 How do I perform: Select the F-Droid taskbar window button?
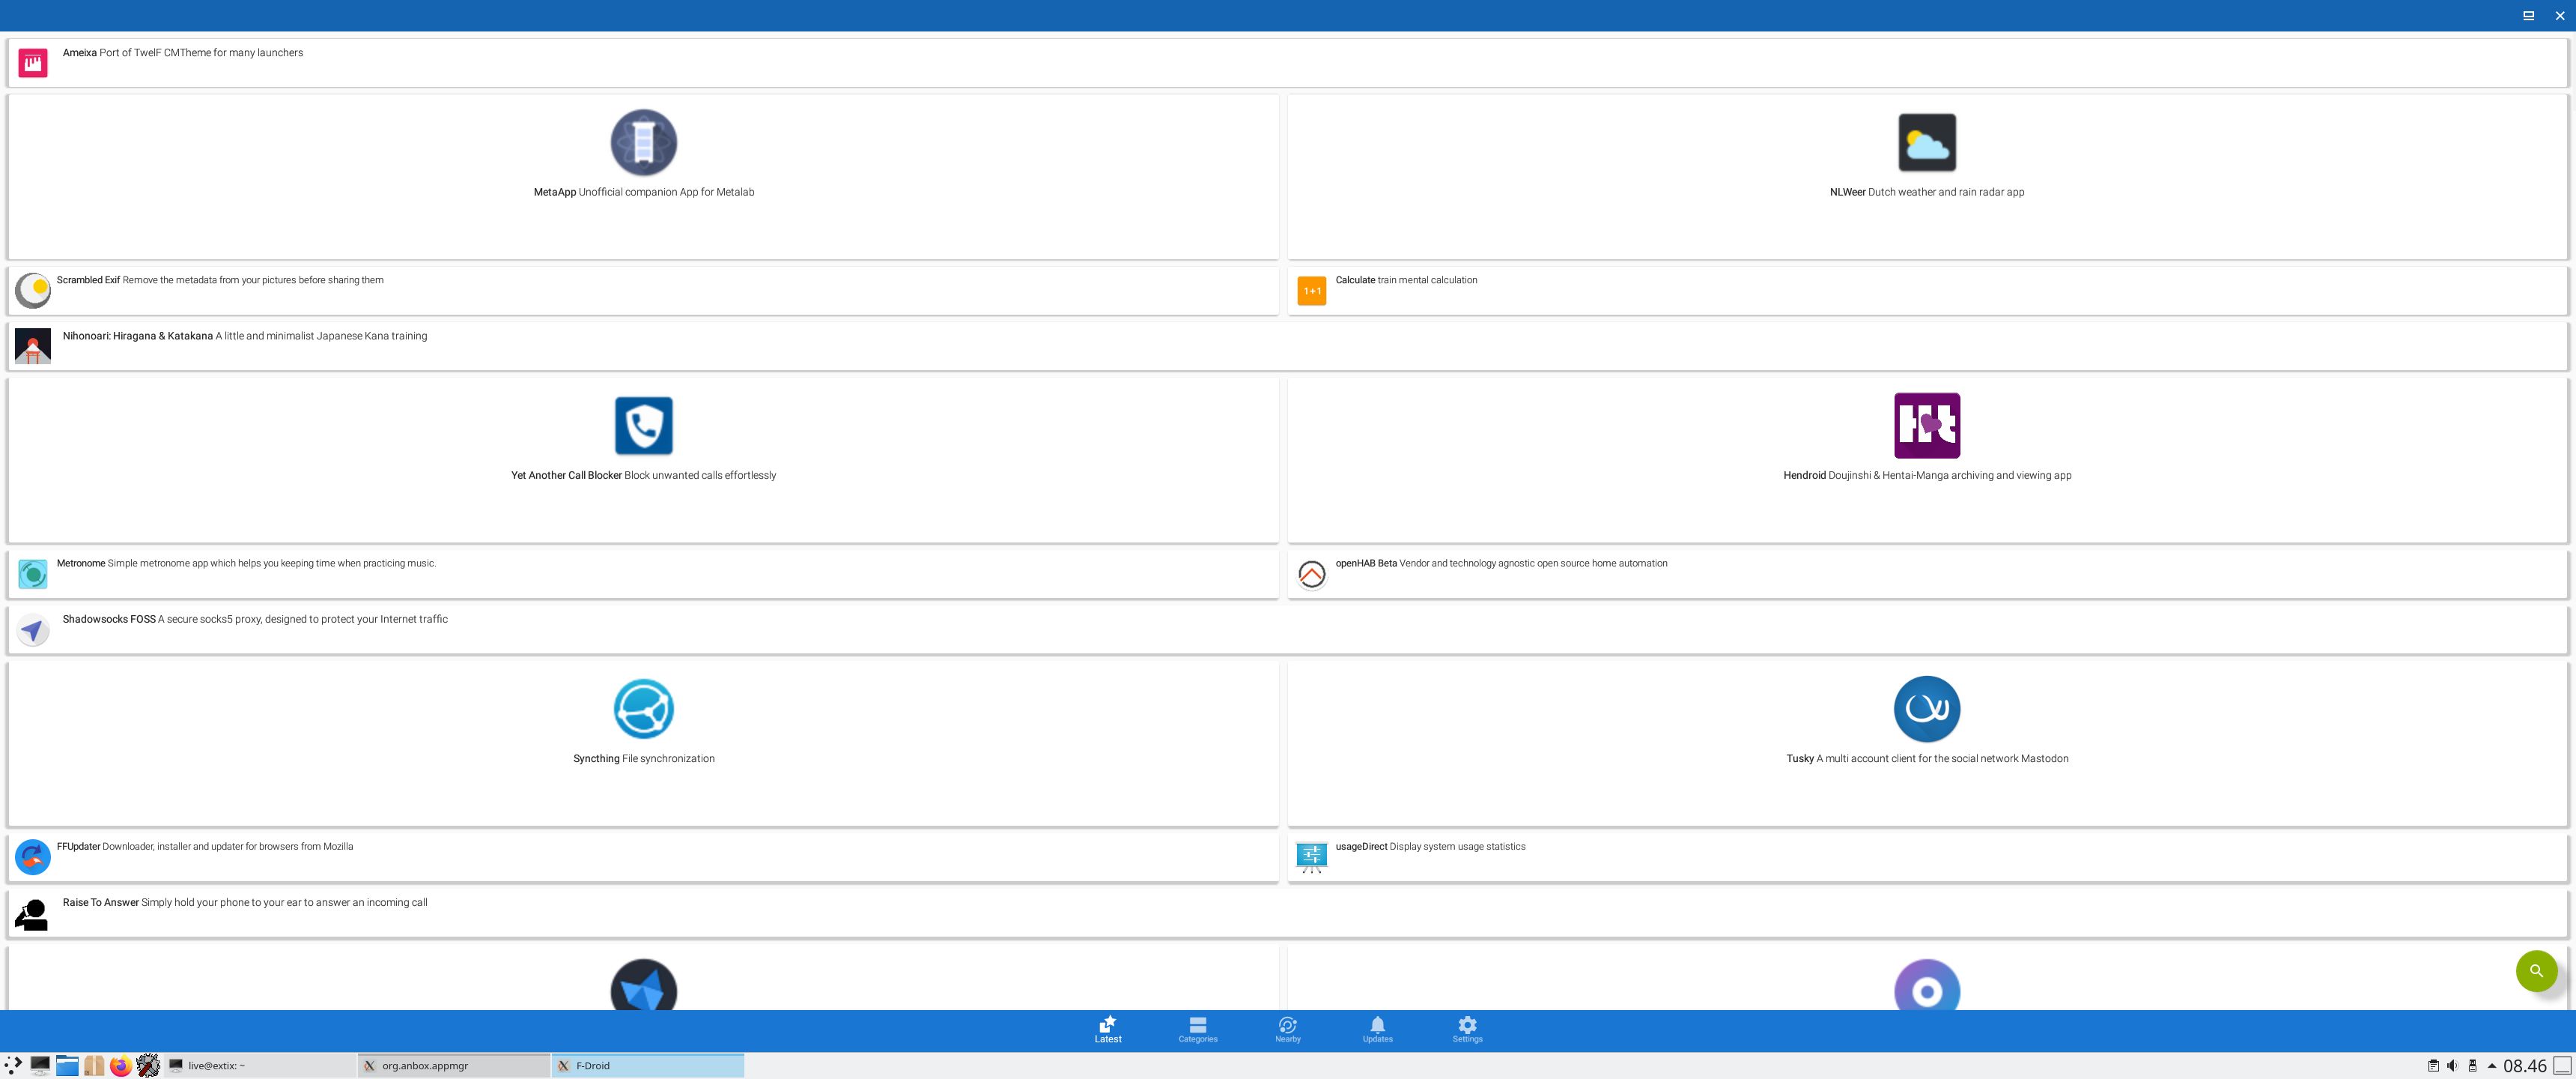tap(647, 1066)
